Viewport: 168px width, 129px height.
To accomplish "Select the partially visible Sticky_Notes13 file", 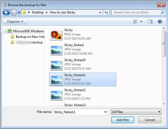I will pos(75,105).
